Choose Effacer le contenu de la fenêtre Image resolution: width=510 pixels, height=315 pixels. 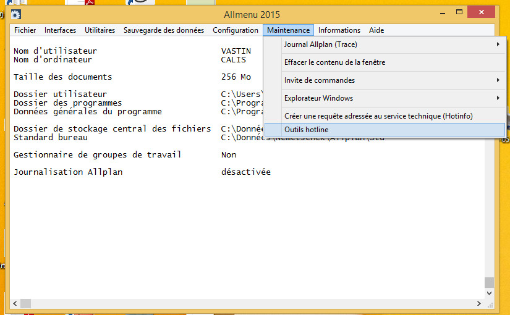coord(385,62)
